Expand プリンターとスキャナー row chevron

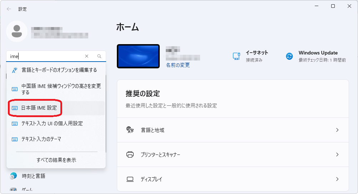(x=337, y=154)
